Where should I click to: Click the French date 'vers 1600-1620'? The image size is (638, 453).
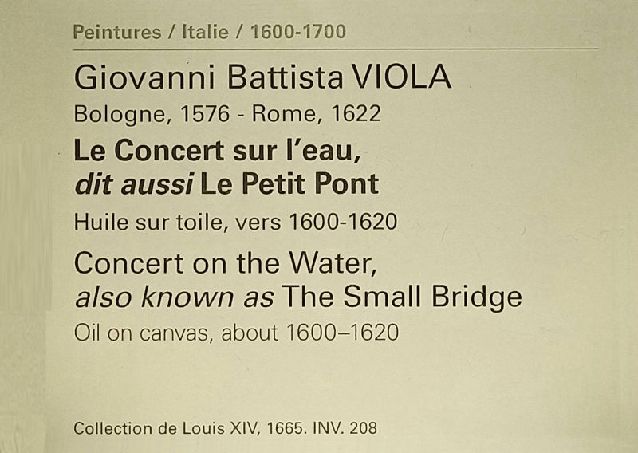tap(316, 223)
